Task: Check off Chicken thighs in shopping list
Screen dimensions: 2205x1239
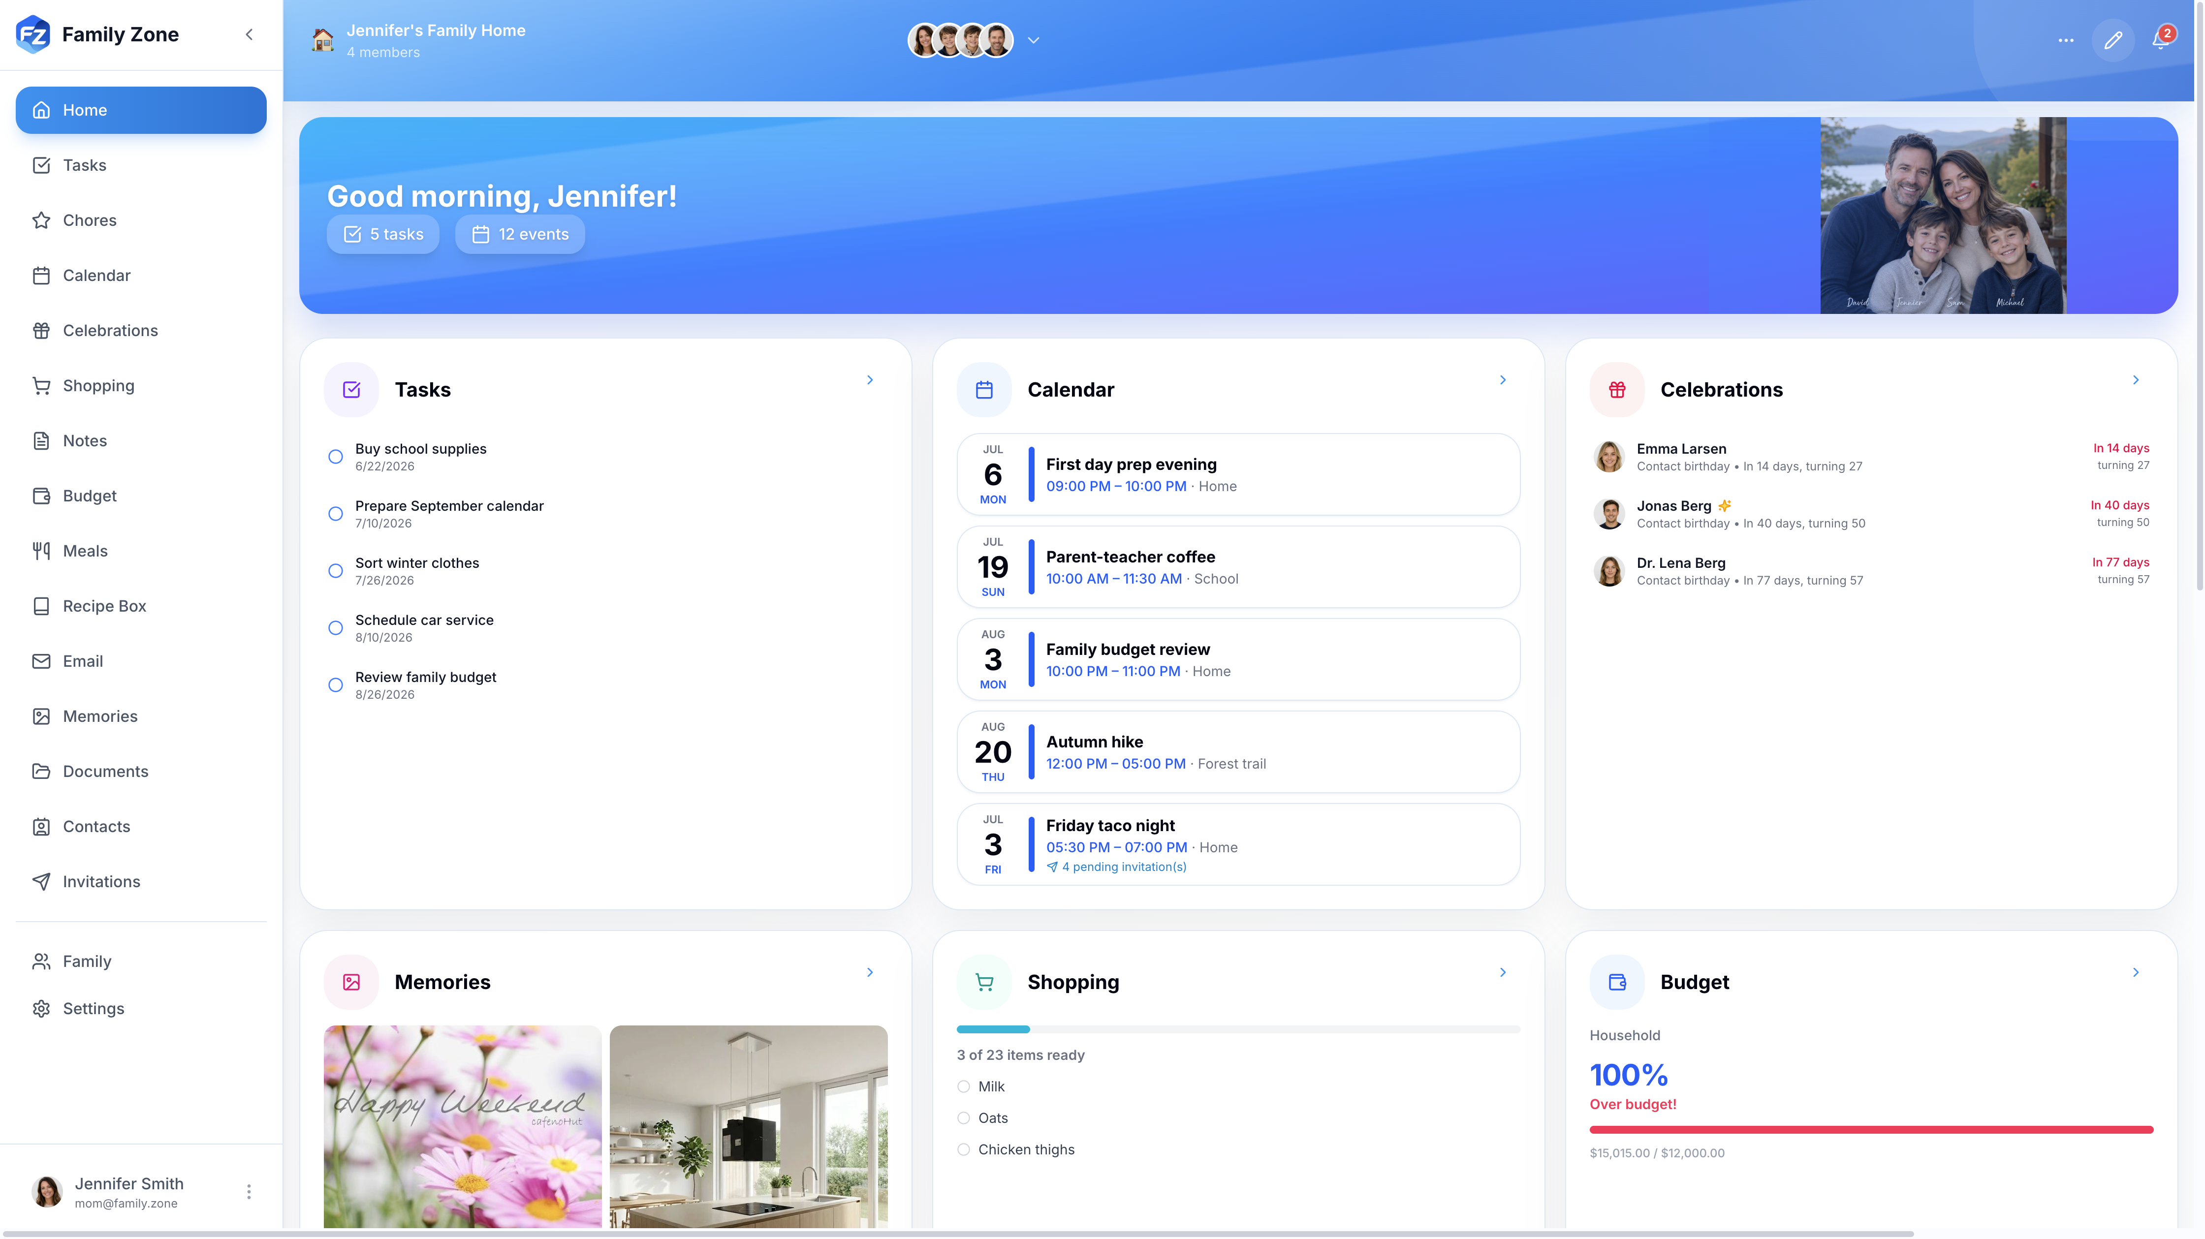Action: 964,1150
